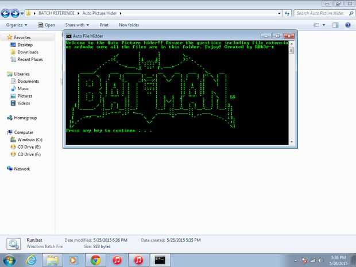Viewport: 356px width, 267px height.
Task: Maximize the Auto File Hidder window
Action: (277, 36)
